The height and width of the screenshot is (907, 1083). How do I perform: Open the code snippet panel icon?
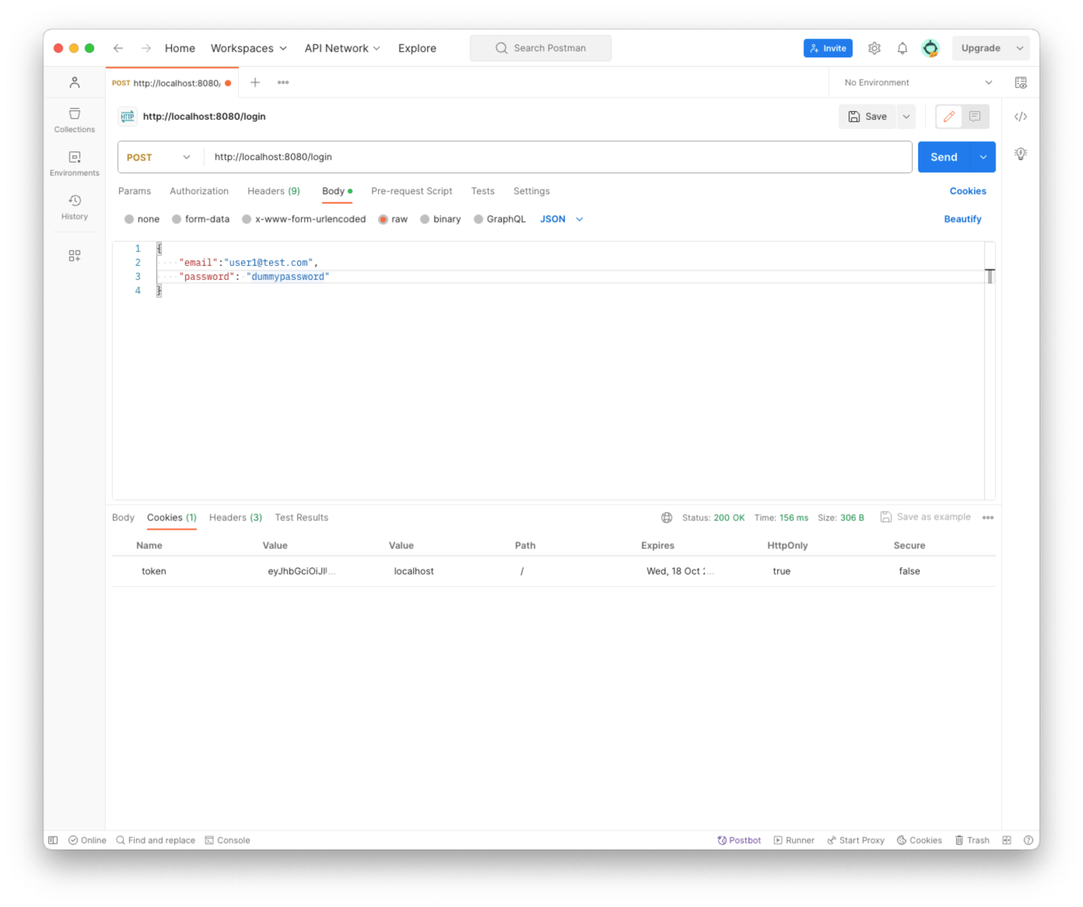(1020, 117)
